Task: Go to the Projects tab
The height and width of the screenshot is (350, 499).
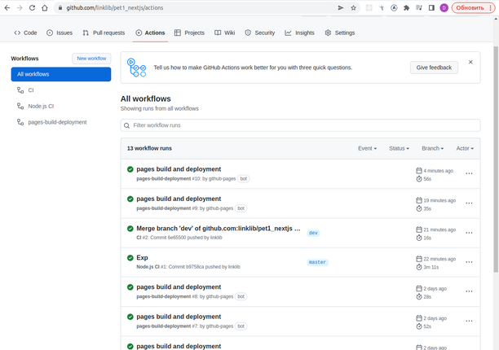Action: tap(189, 33)
